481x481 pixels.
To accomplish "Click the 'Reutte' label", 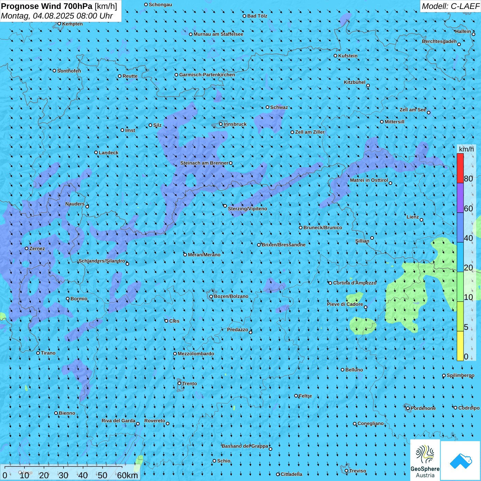I will [x=130, y=76].
